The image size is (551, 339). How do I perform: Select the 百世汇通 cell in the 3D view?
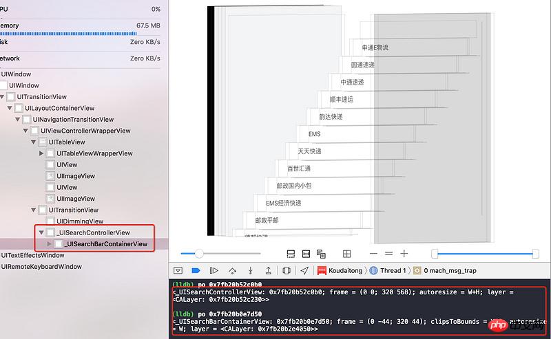point(299,168)
